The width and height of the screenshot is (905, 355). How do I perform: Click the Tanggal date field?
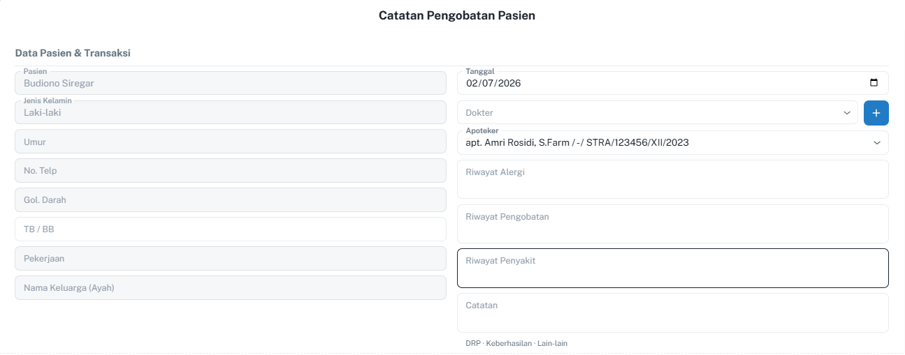point(673,83)
